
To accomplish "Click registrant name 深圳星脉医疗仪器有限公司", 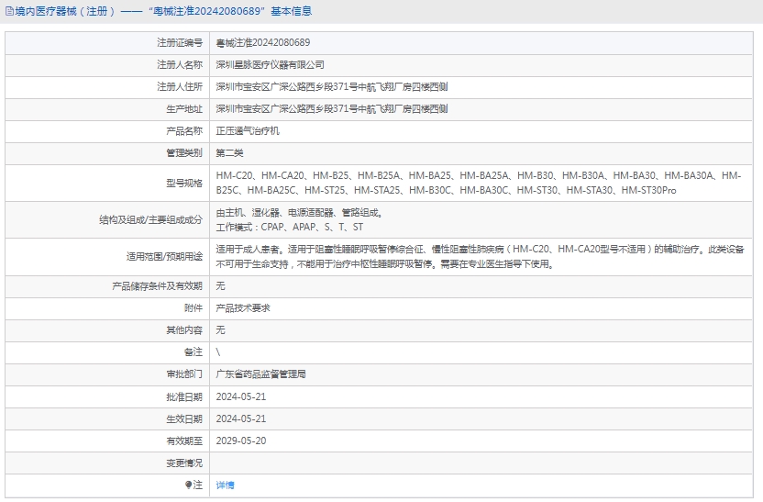I will pyautogui.click(x=270, y=65).
